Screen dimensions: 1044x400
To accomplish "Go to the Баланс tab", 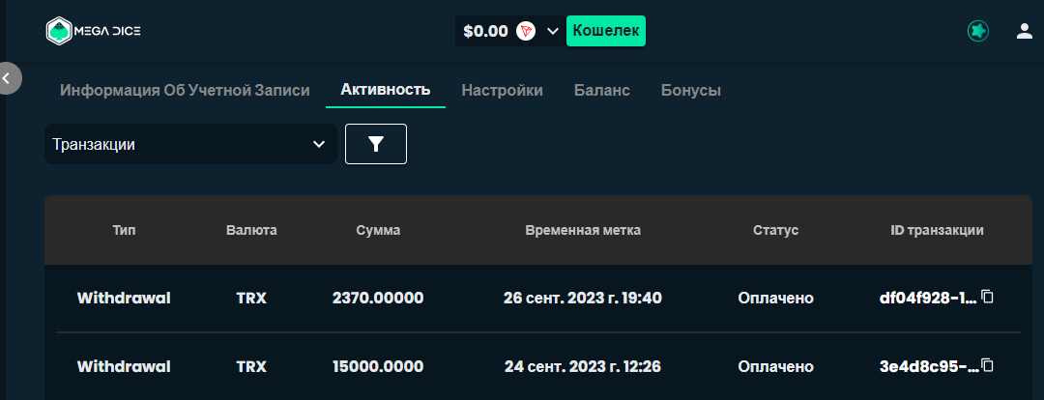I will (601, 90).
